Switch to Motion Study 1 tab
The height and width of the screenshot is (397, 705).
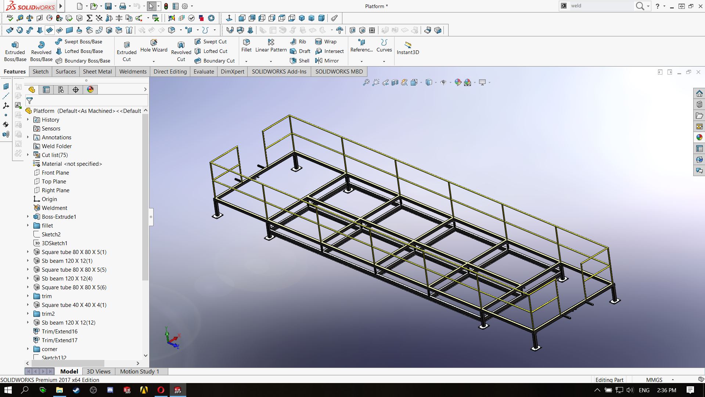140,371
